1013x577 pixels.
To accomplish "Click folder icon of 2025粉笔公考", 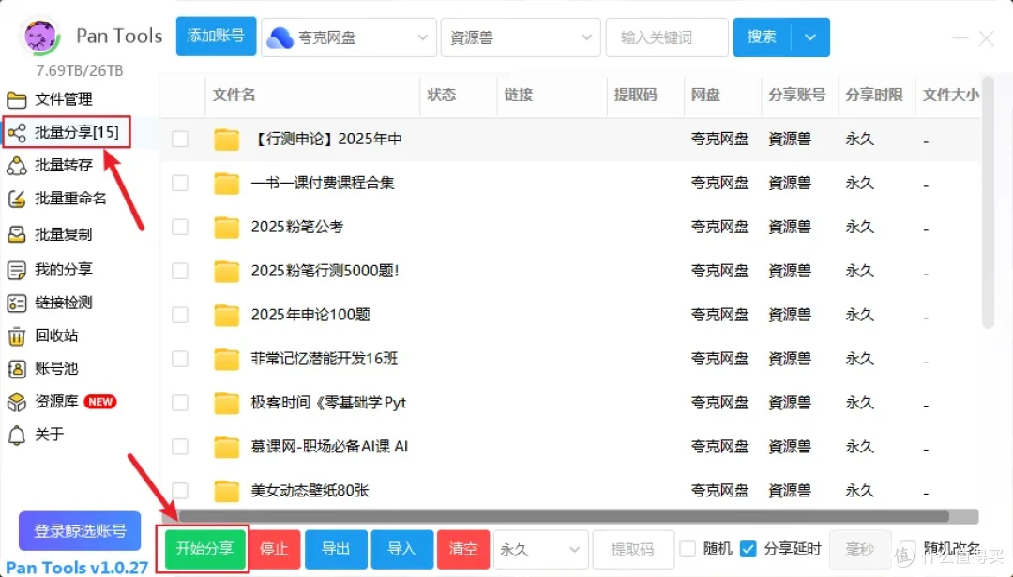I will point(227,227).
